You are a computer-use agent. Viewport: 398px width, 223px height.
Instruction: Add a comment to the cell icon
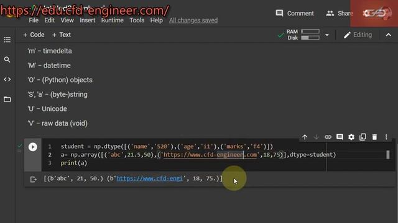coord(340,137)
